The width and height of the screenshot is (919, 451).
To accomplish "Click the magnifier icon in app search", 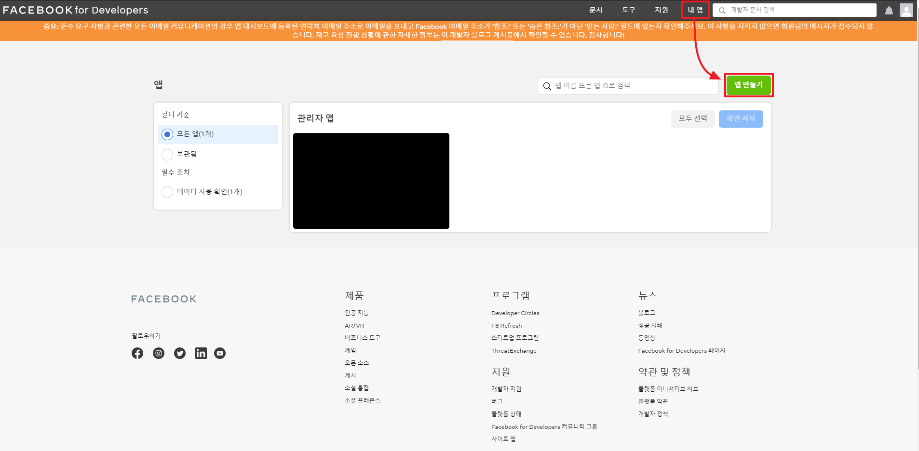I will 547,86.
